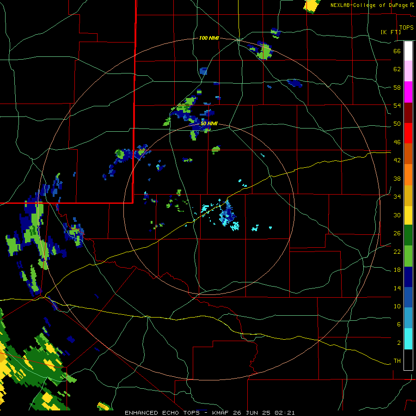Image resolution: width=416 pixels, height=416 pixels.
Task: Select the 50 NMI range ring label
Action: click(209, 123)
